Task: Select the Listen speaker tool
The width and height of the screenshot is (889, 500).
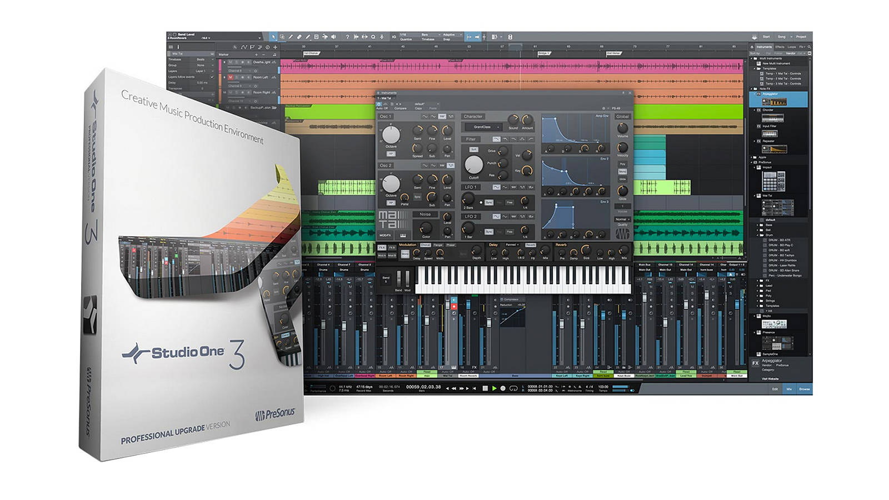Action: click(333, 37)
